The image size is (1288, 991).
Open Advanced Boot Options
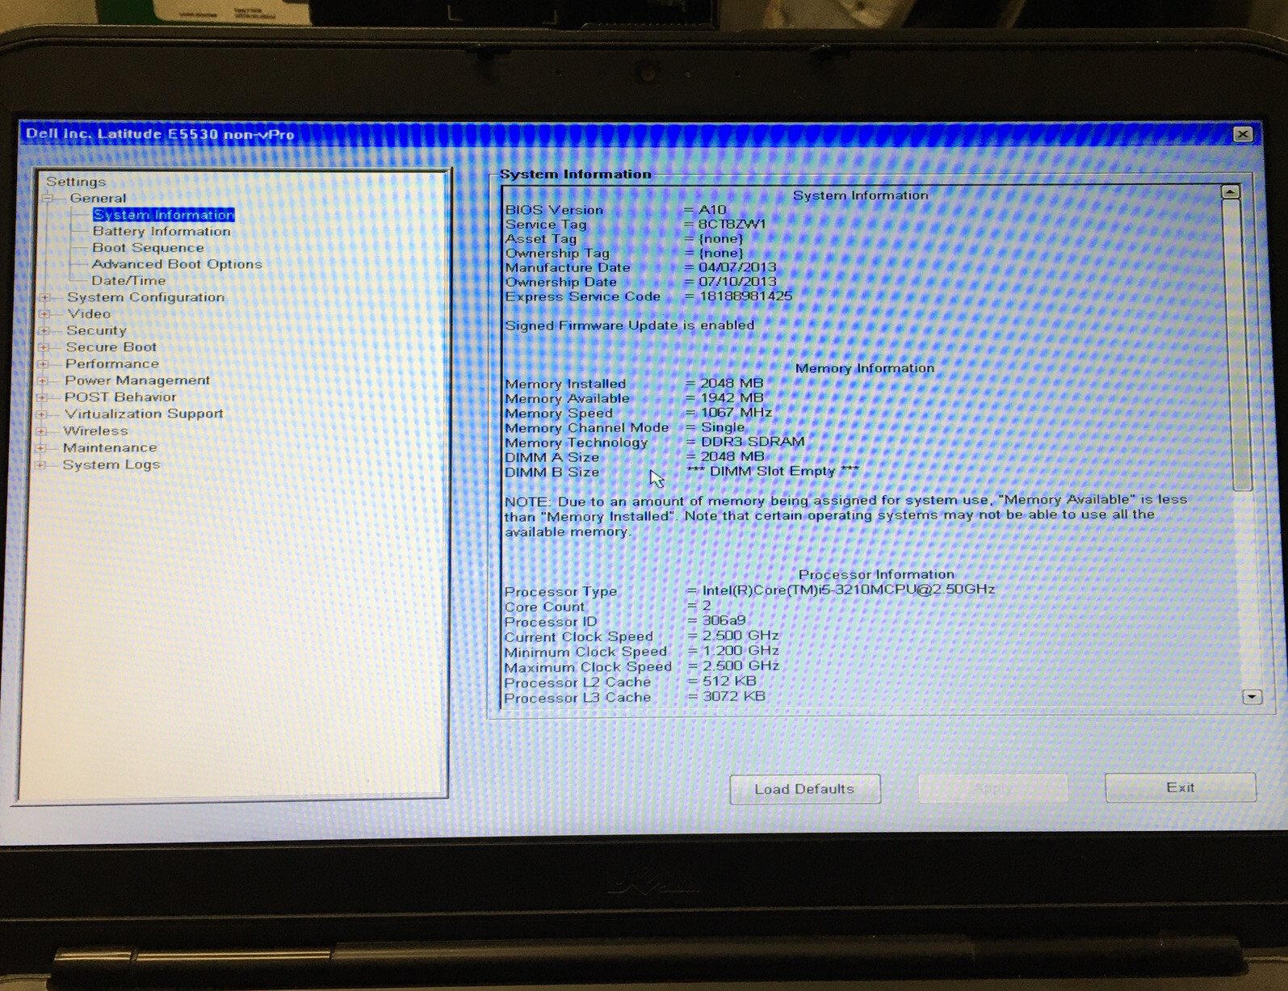177,264
